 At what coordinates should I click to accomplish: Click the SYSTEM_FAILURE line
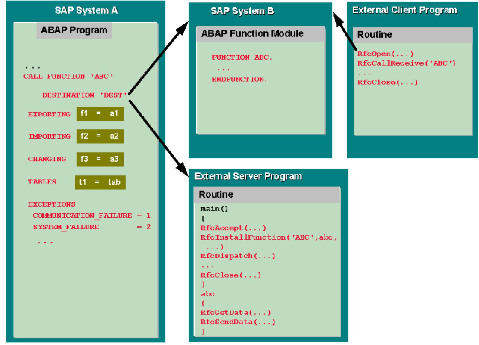[92, 227]
